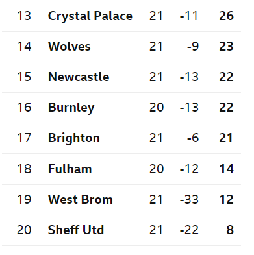This screenshot has width=254, height=255.
Task: Open the Sheff Utd team page
Action: pyautogui.click(x=76, y=230)
